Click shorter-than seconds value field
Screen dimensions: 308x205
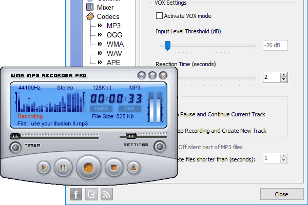[x=272, y=158]
